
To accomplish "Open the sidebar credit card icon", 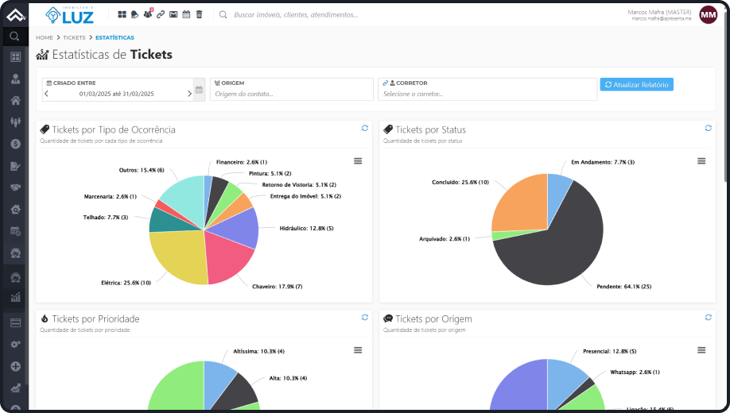I will 15,322.
